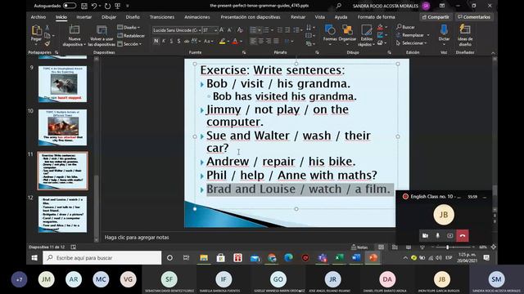Center the paragraph text
This screenshot has width=524, height=294.
(x=260, y=42)
